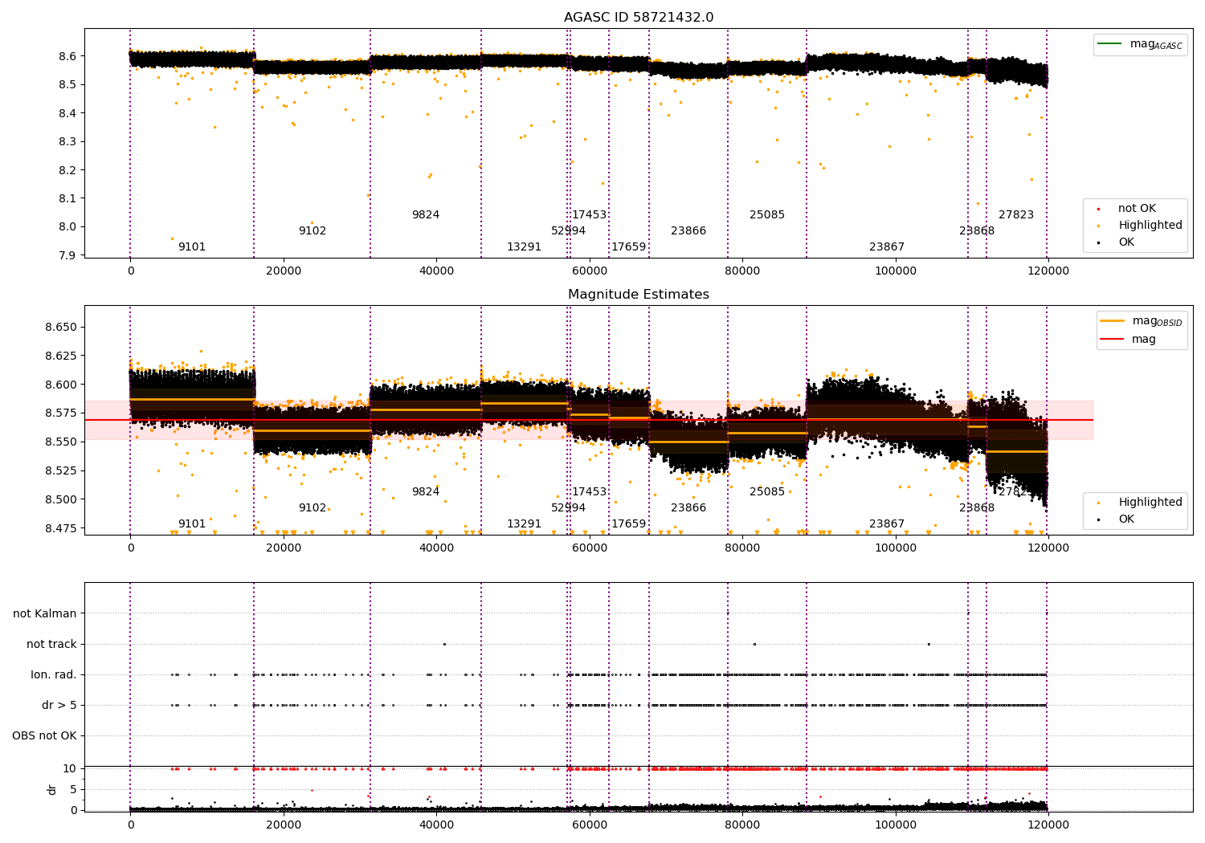Click obsid label 17453 in the top plot
Viewport: 1205px width, 843px height.
coord(589,215)
